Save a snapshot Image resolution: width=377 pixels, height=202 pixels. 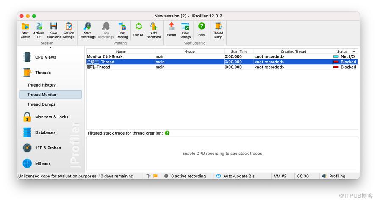[x=54, y=31]
